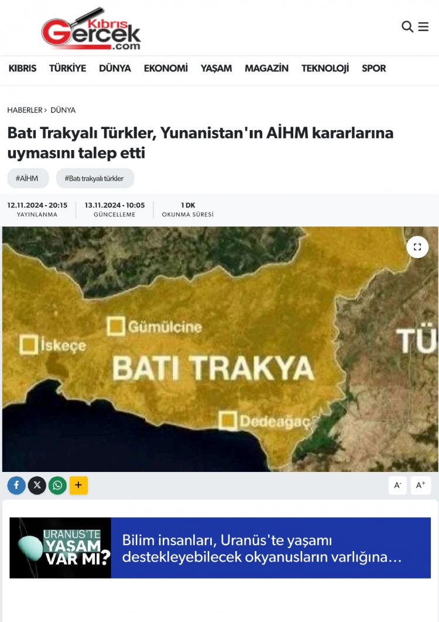Open the TÜRKİYE menu section

click(x=68, y=68)
